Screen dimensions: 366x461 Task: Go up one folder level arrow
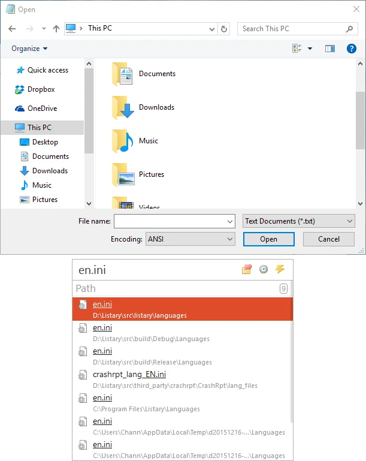56,28
